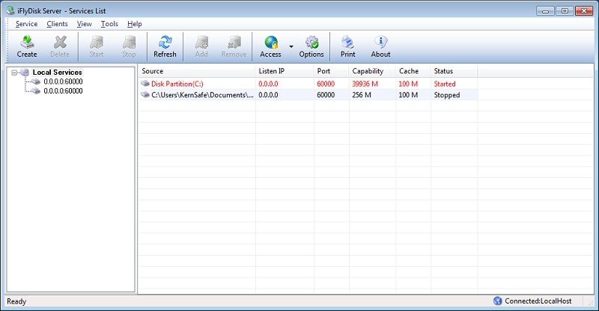Click the disk icon of Disk Partition(C:)
599x311 pixels.
point(145,83)
